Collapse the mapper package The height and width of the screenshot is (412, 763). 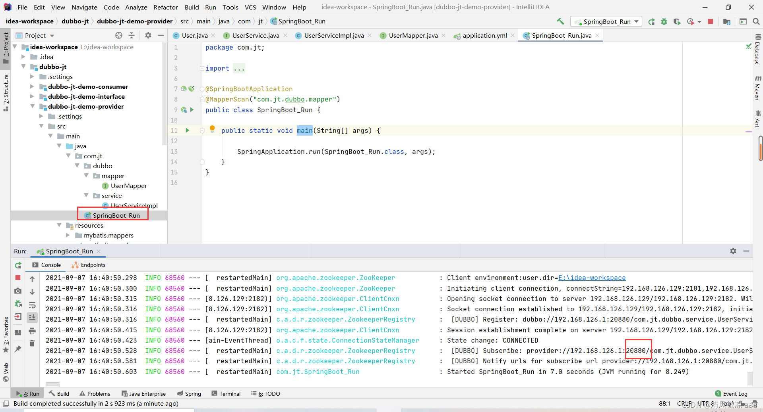click(x=86, y=176)
